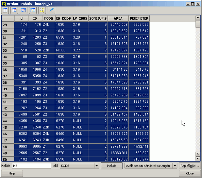Click AREA cell 31141.32
This screenshot has width=202, height=178.
click(x=118, y=69)
